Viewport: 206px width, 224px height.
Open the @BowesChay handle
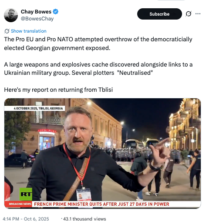pos(37,19)
